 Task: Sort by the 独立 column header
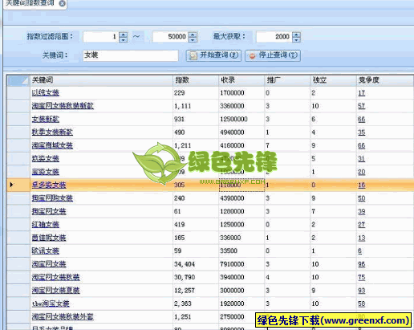tap(333, 80)
